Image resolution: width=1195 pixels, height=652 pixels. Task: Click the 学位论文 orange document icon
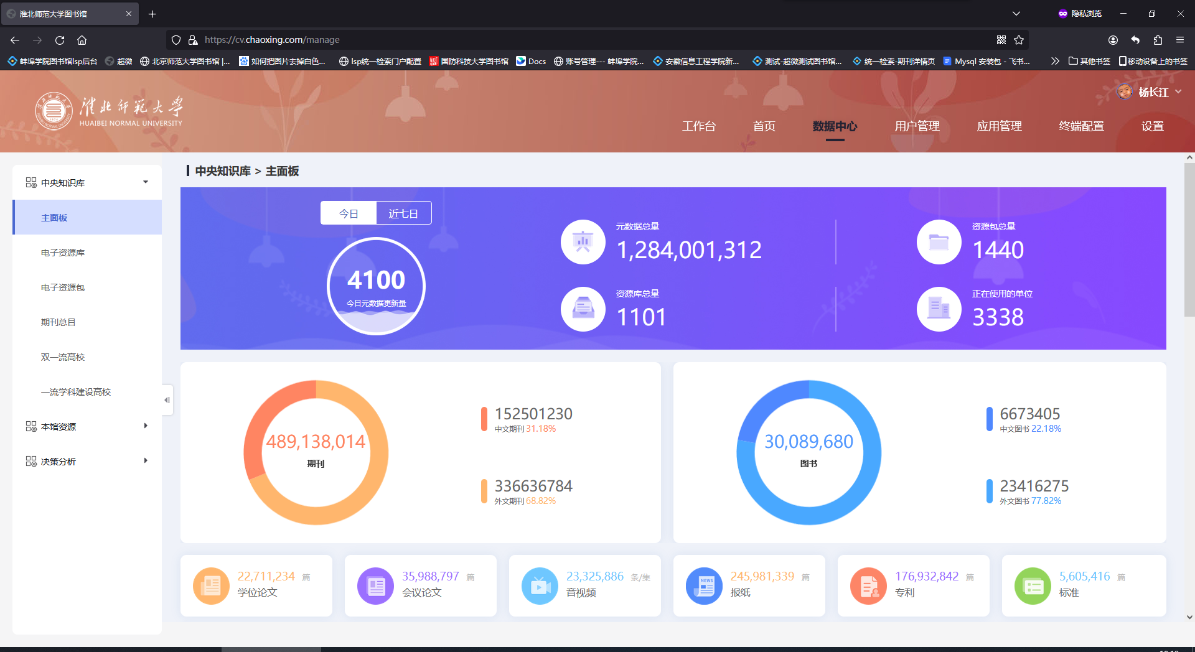point(211,585)
